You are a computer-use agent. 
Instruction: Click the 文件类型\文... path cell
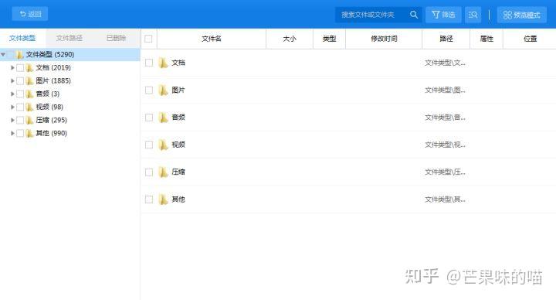point(445,63)
